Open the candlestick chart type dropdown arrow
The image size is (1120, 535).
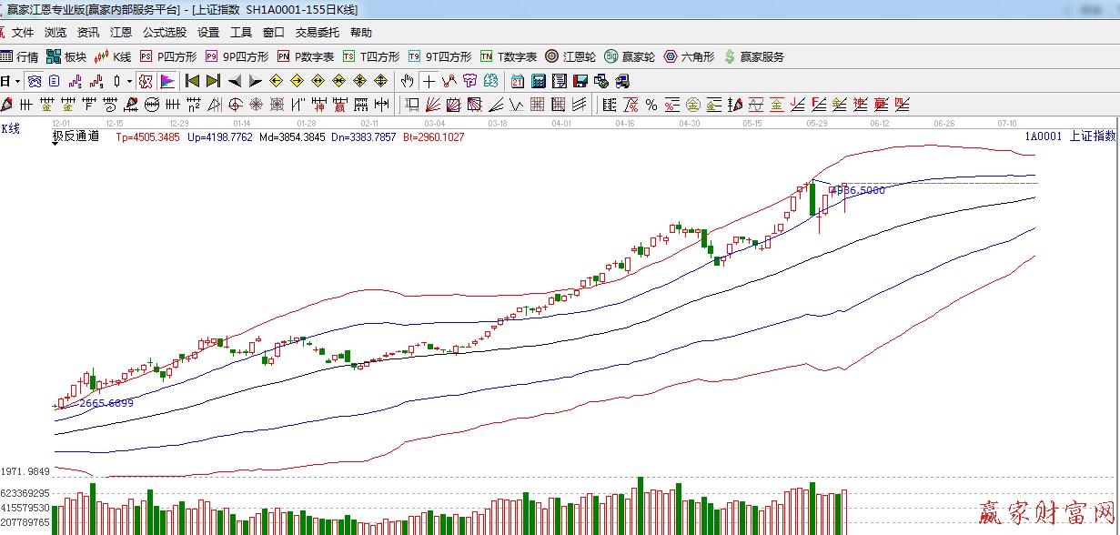(129, 81)
